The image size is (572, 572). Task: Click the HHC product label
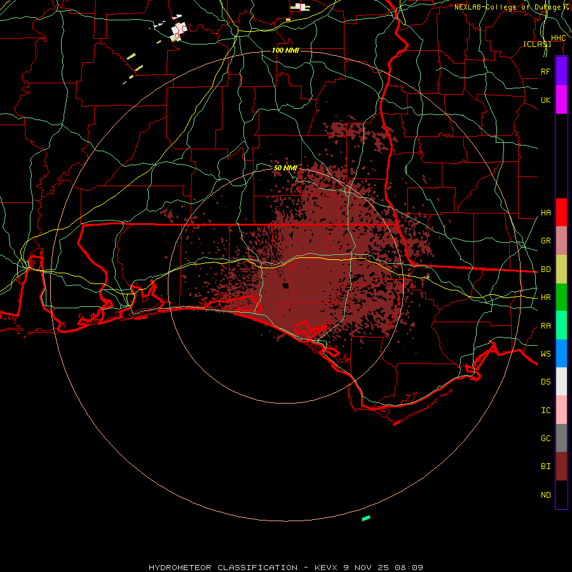[x=558, y=38]
